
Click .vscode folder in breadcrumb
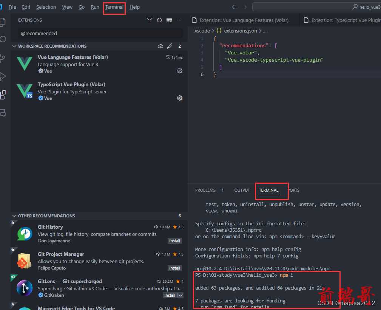pyautogui.click(x=201, y=31)
